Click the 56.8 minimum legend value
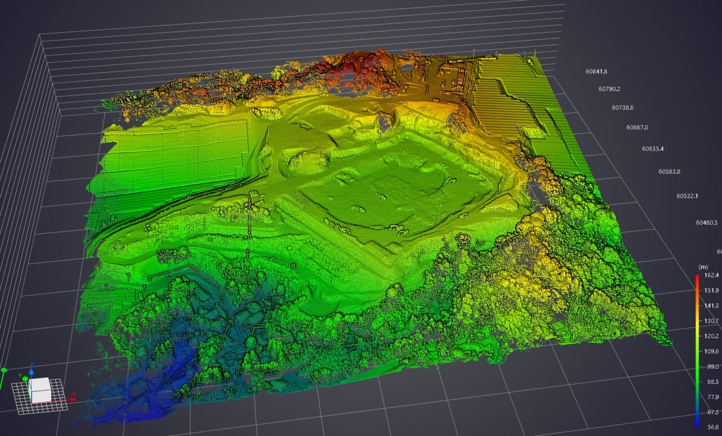 [x=712, y=428]
